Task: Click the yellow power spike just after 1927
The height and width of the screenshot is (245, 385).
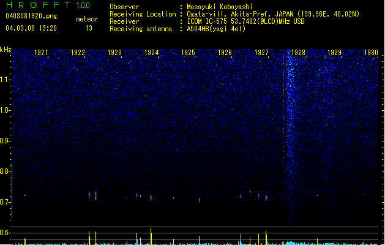Action: (266, 238)
